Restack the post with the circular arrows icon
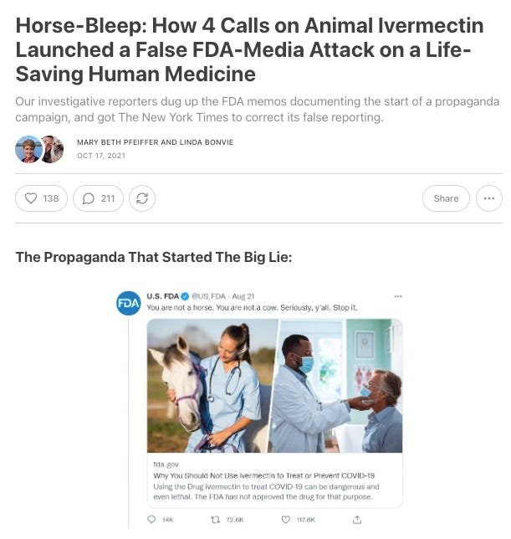The image size is (511, 539). point(142,198)
